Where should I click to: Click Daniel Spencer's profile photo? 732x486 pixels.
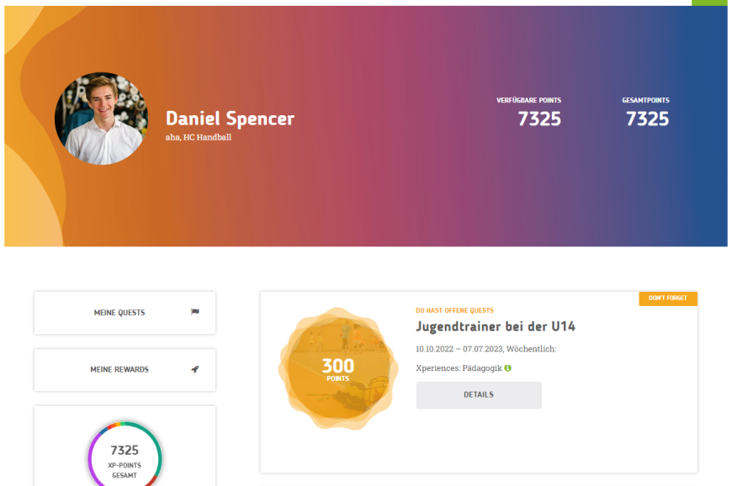coord(101,118)
